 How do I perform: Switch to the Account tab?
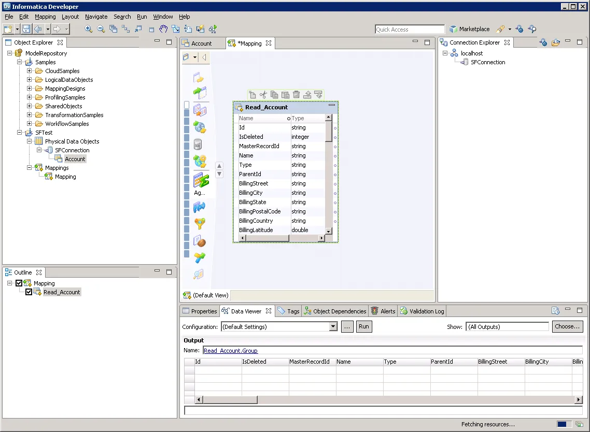(x=202, y=44)
